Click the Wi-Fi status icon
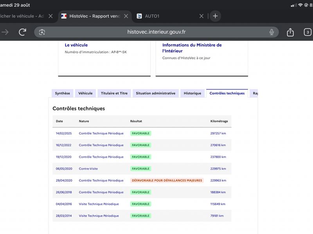This screenshot has width=313, height=234. point(300,5)
